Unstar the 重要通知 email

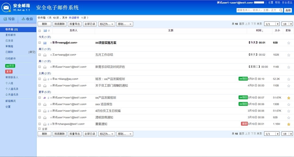tap(289, 124)
